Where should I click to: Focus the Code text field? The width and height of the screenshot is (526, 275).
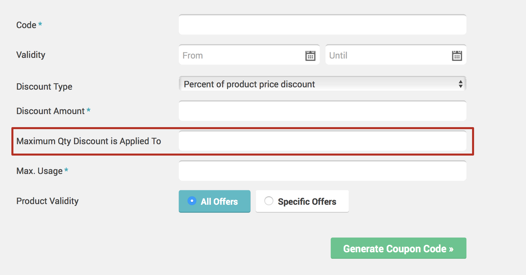coord(323,24)
